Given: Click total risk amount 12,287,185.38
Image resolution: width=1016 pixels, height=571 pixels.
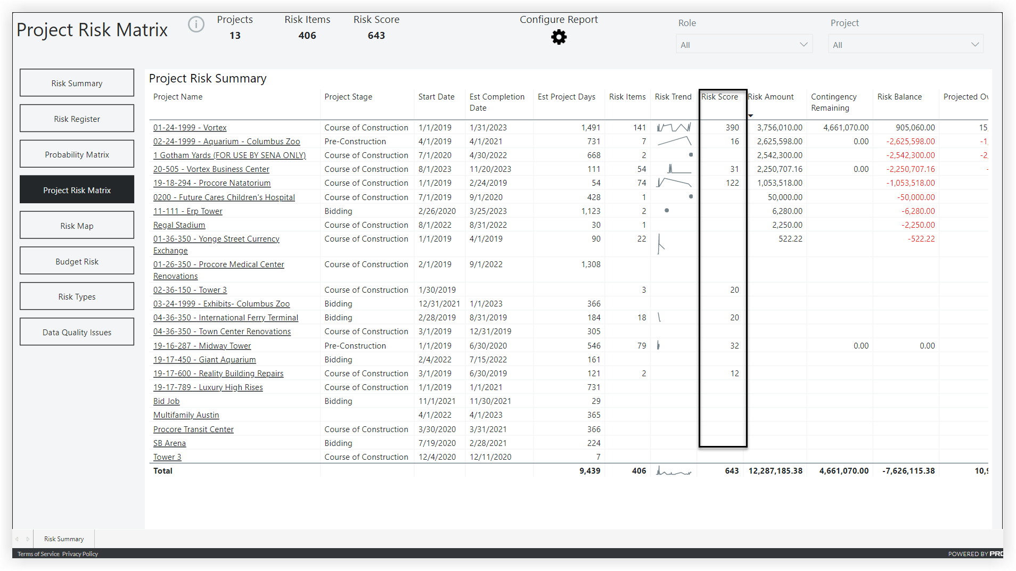Looking at the screenshot, I should [775, 471].
